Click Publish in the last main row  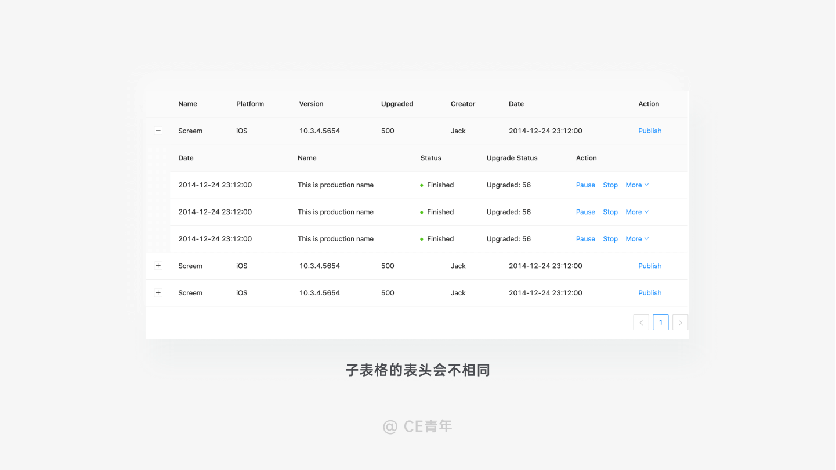[650, 293]
